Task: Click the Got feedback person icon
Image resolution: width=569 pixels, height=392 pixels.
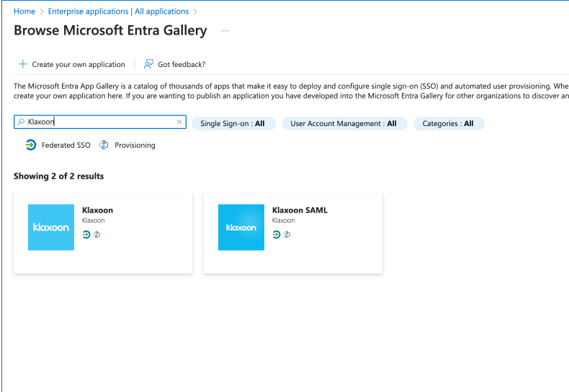Action: point(148,64)
